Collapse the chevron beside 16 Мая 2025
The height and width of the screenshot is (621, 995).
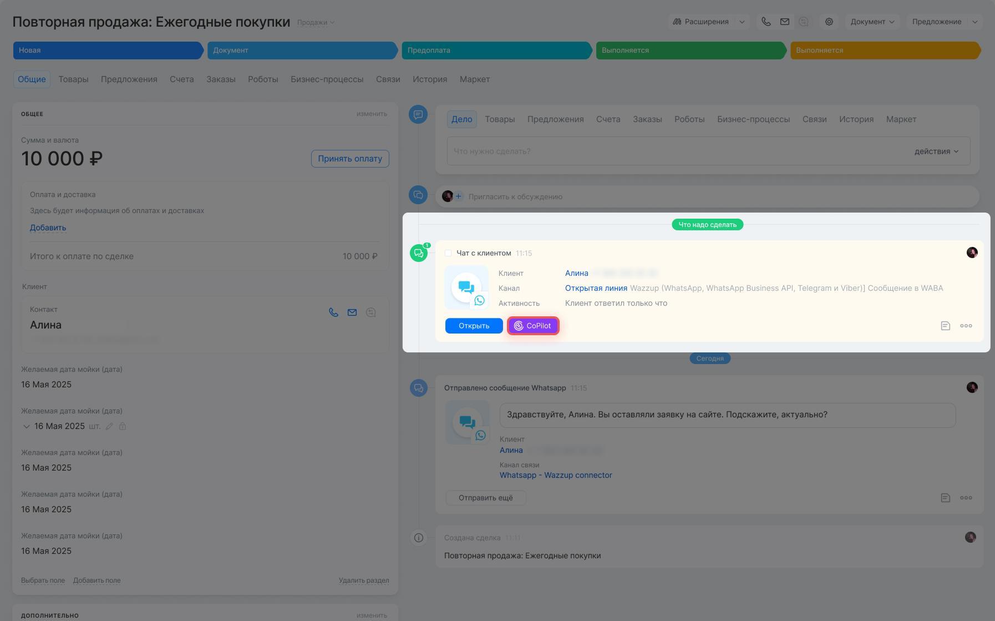tap(26, 426)
